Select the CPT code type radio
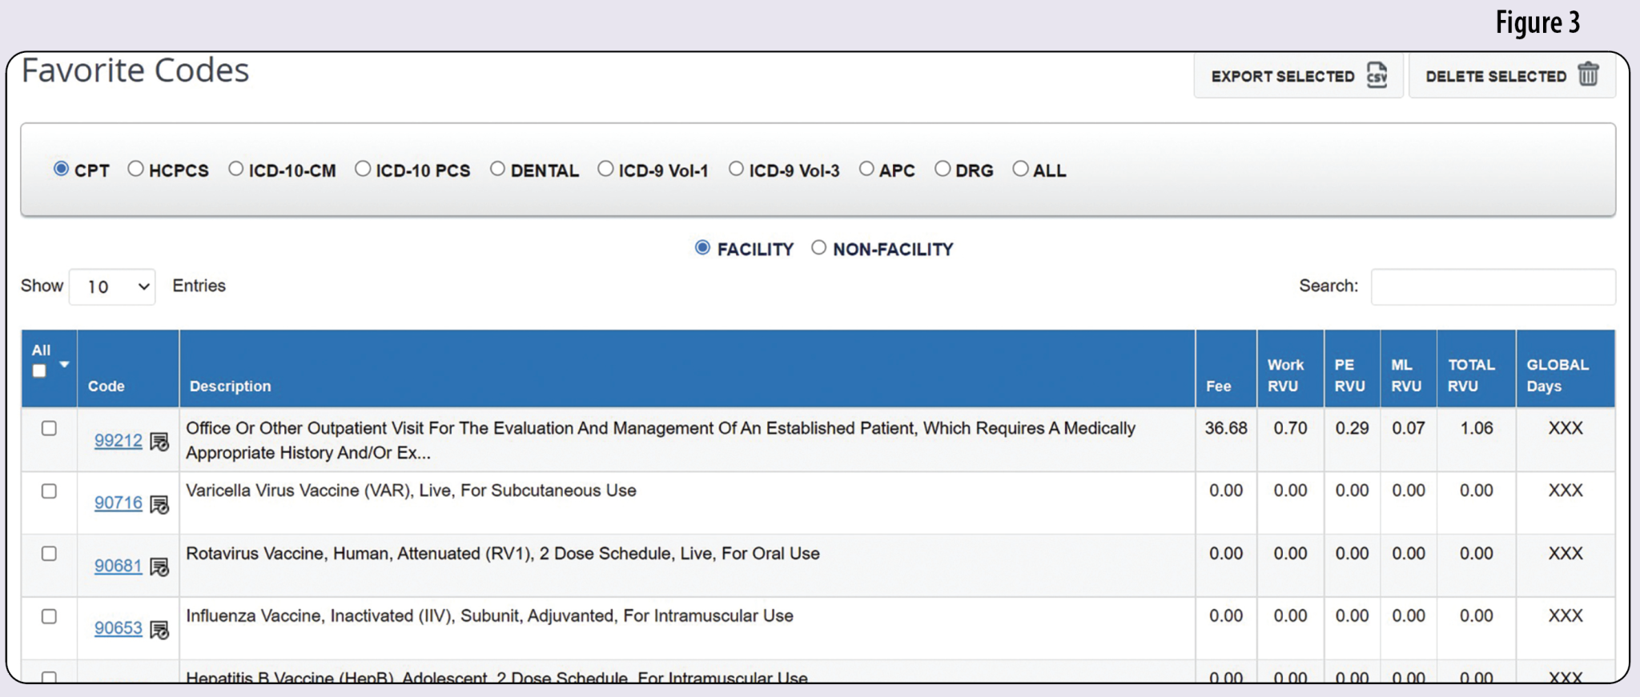1640x697 pixels. 61,169
